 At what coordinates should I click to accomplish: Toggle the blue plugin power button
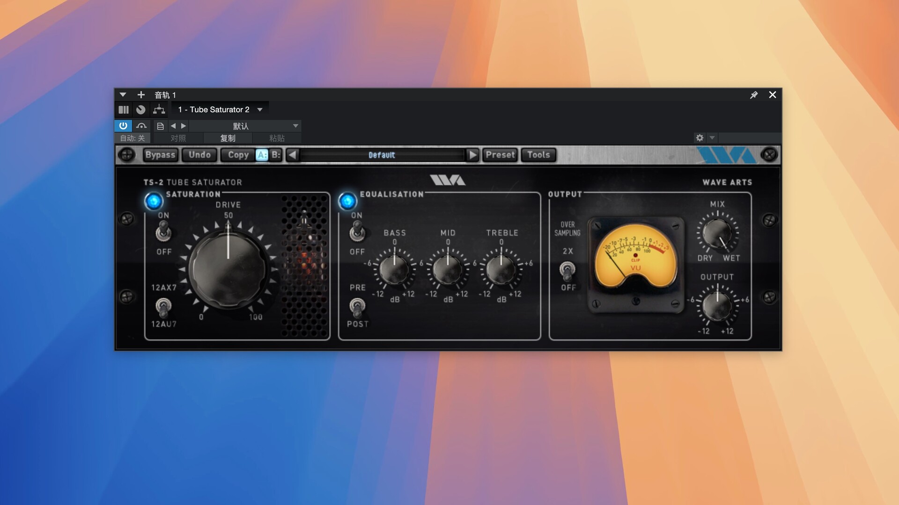click(x=123, y=126)
